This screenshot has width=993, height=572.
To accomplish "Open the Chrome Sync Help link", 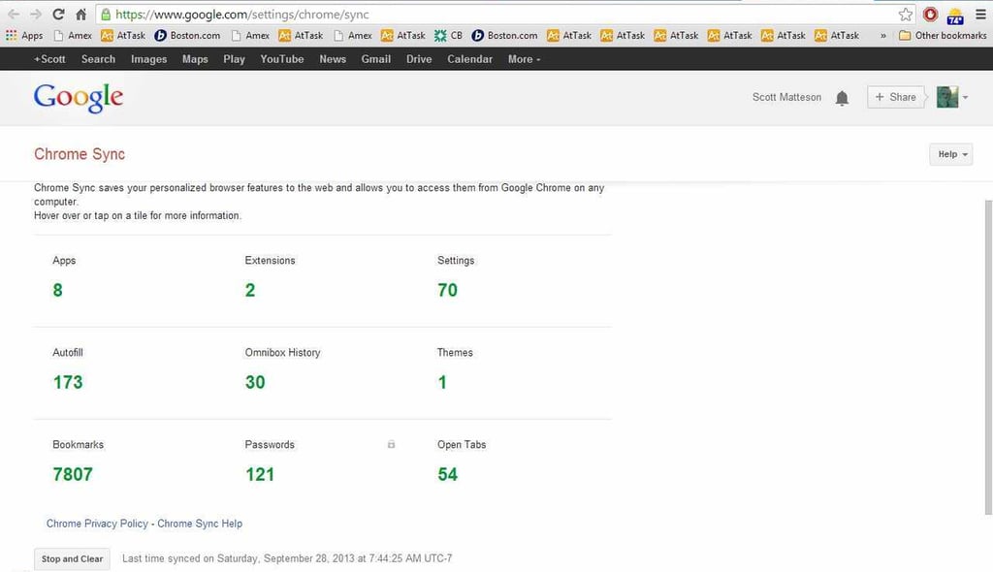I will click(x=200, y=524).
